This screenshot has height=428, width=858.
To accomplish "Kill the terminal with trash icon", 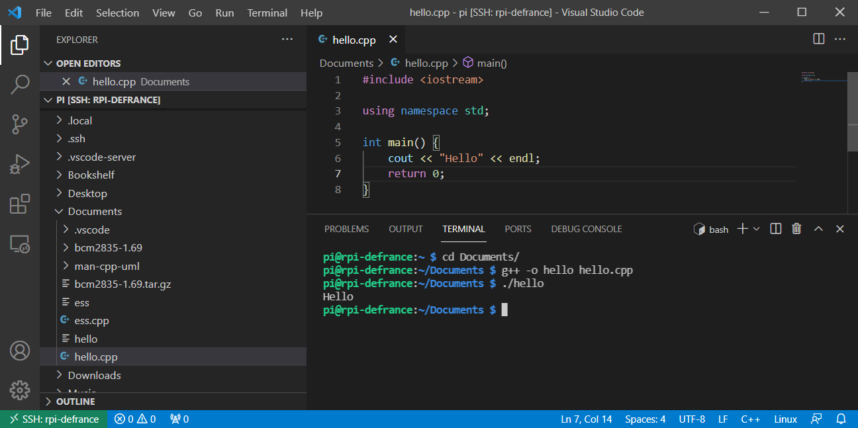I will coord(796,229).
